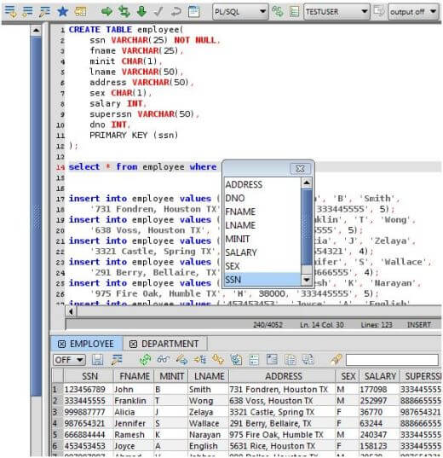
Task: Click the green down-arrow icon
Action: coord(141,12)
